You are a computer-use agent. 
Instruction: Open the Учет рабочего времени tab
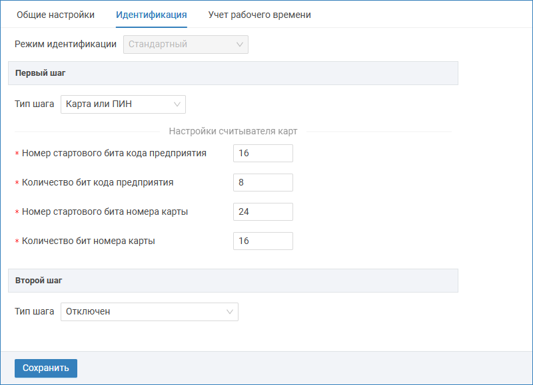pyautogui.click(x=259, y=15)
